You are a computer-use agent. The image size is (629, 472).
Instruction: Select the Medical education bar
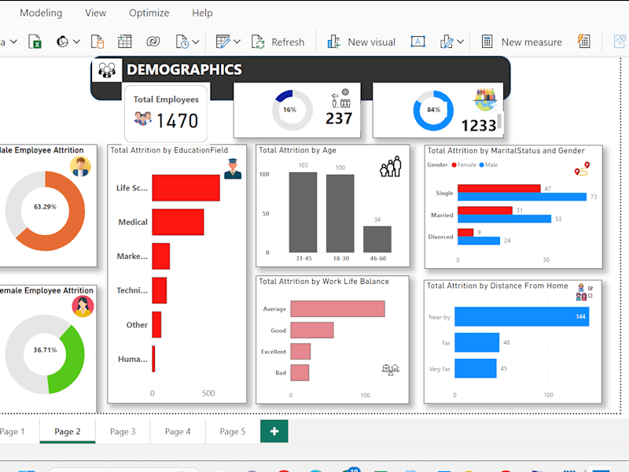pyautogui.click(x=178, y=222)
